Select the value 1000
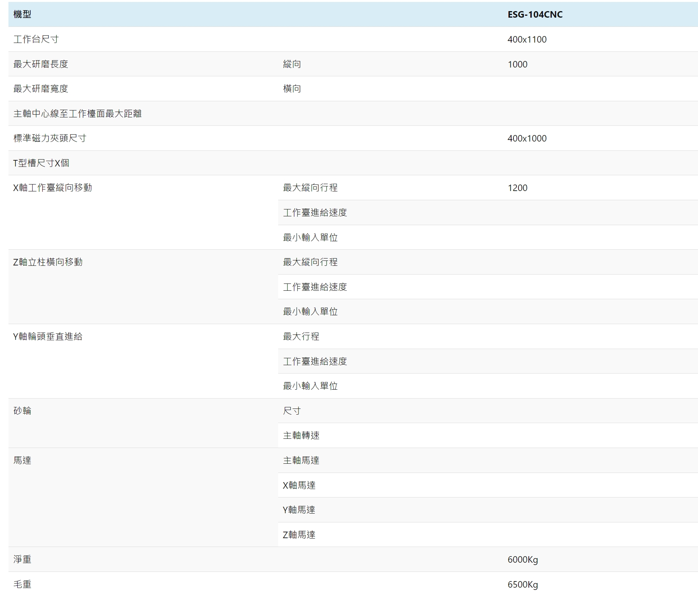This screenshot has height=593, width=698. pos(517,64)
